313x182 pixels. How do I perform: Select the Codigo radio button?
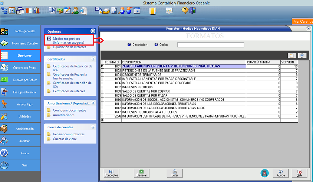coord(156,44)
